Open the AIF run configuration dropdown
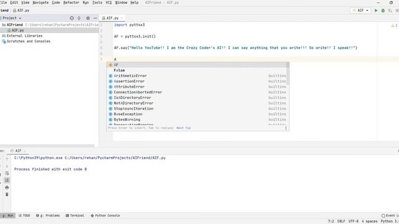Viewport: 399px width, 224px height. (360, 11)
